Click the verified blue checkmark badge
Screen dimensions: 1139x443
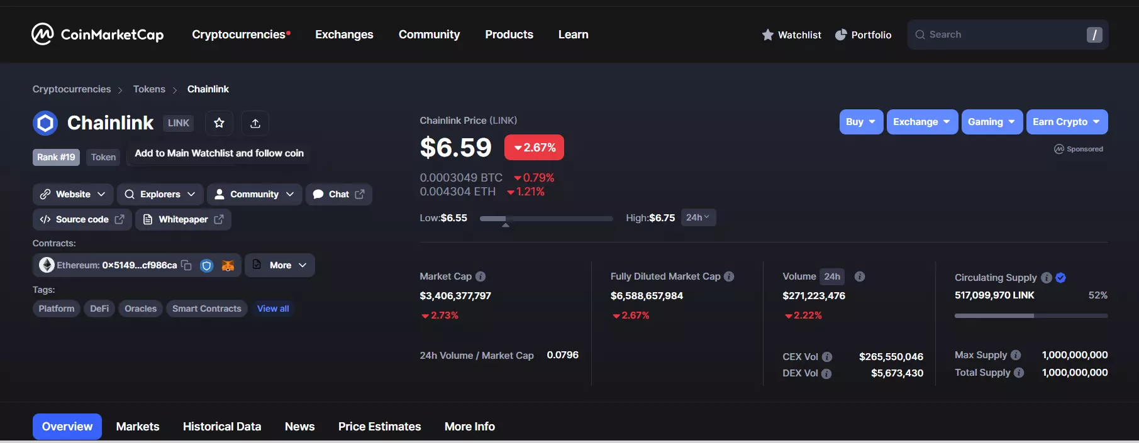click(x=1061, y=278)
